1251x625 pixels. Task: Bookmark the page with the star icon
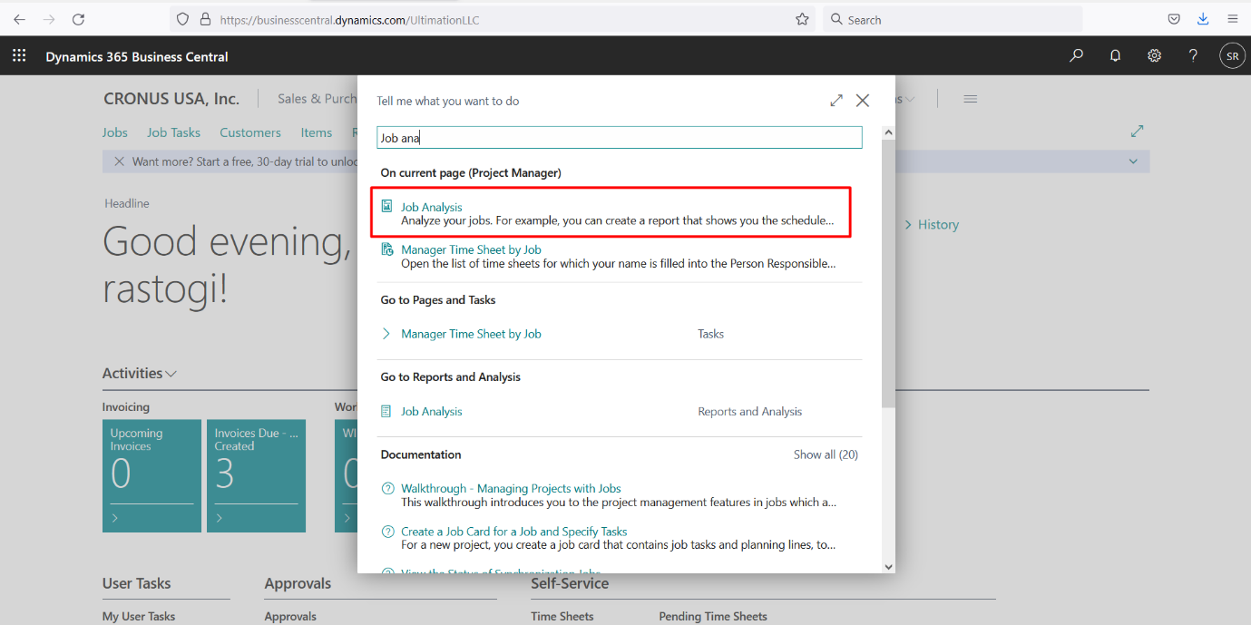[802, 18]
